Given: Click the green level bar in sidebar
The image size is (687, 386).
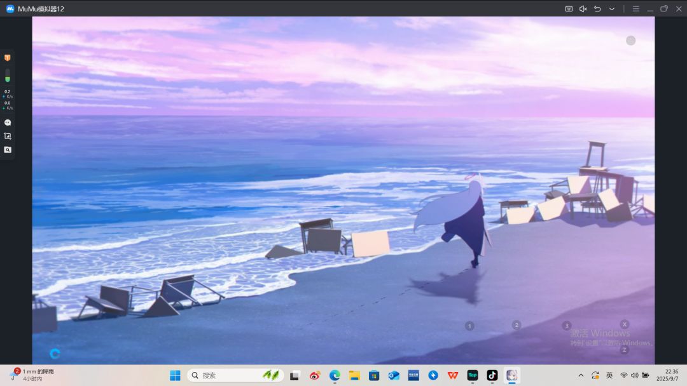Looking at the screenshot, I should pyautogui.click(x=8, y=75).
